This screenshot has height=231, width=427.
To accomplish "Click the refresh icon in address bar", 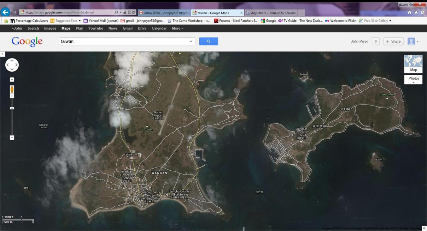I will click(x=134, y=13).
